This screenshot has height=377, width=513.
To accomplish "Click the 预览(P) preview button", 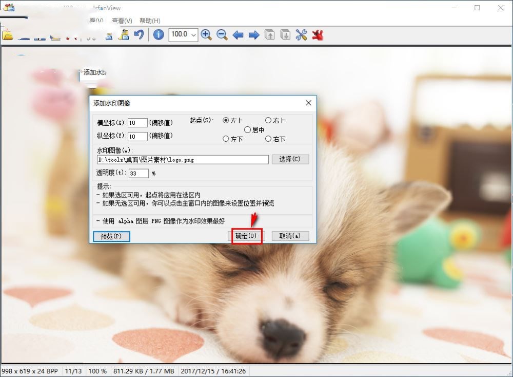I will pos(111,236).
